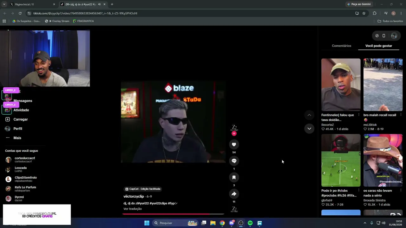This screenshot has width=406, height=228.
Task: Open the Peça ao Gemini button
Action: click(x=359, y=4)
